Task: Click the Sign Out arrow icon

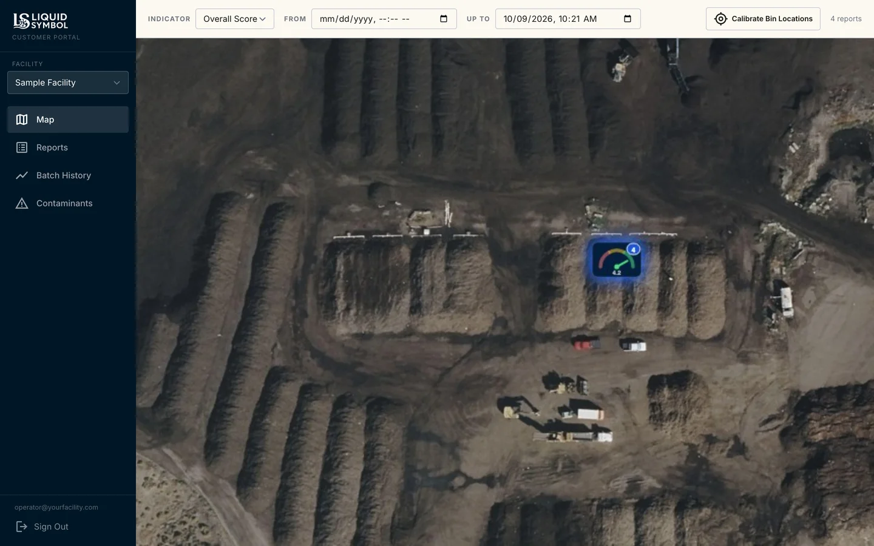Action: click(x=22, y=527)
